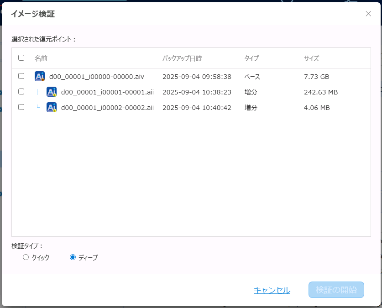Sort by the バックアップ日時 column header

point(182,58)
